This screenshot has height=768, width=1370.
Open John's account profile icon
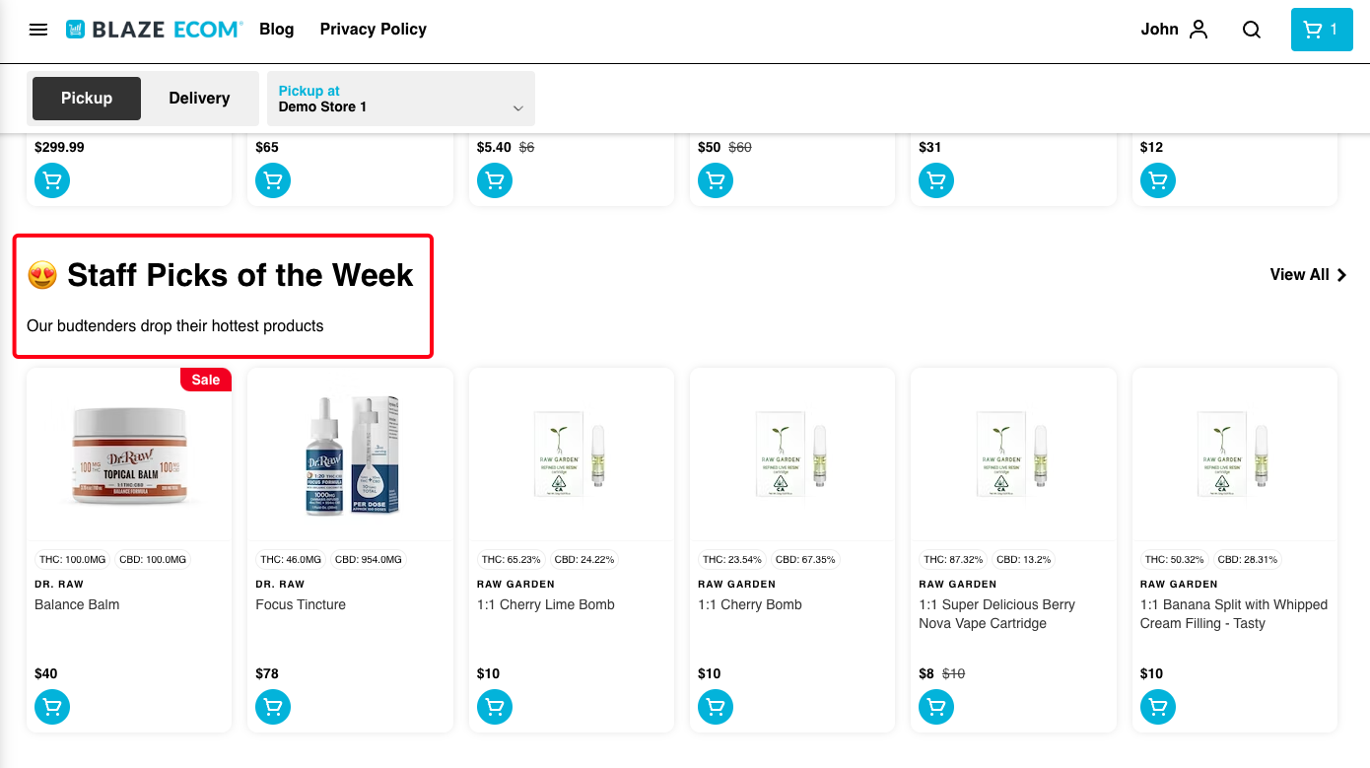point(1199,30)
